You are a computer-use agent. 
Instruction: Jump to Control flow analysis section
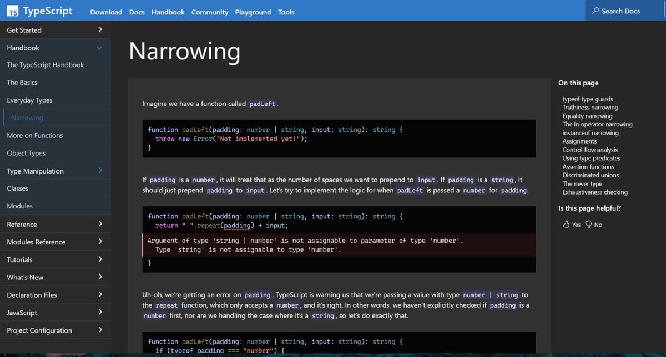590,150
